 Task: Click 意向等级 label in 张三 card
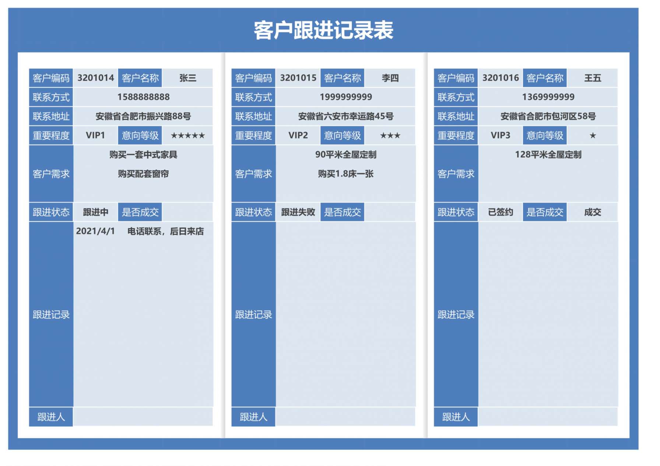point(140,135)
